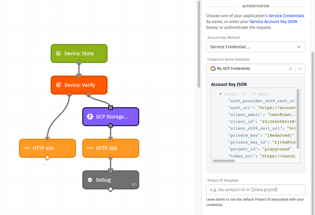This screenshot has width=315, height=215.
Task: Clear My GCP Credentials with the X icon
Action: click(x=291, y=69)
